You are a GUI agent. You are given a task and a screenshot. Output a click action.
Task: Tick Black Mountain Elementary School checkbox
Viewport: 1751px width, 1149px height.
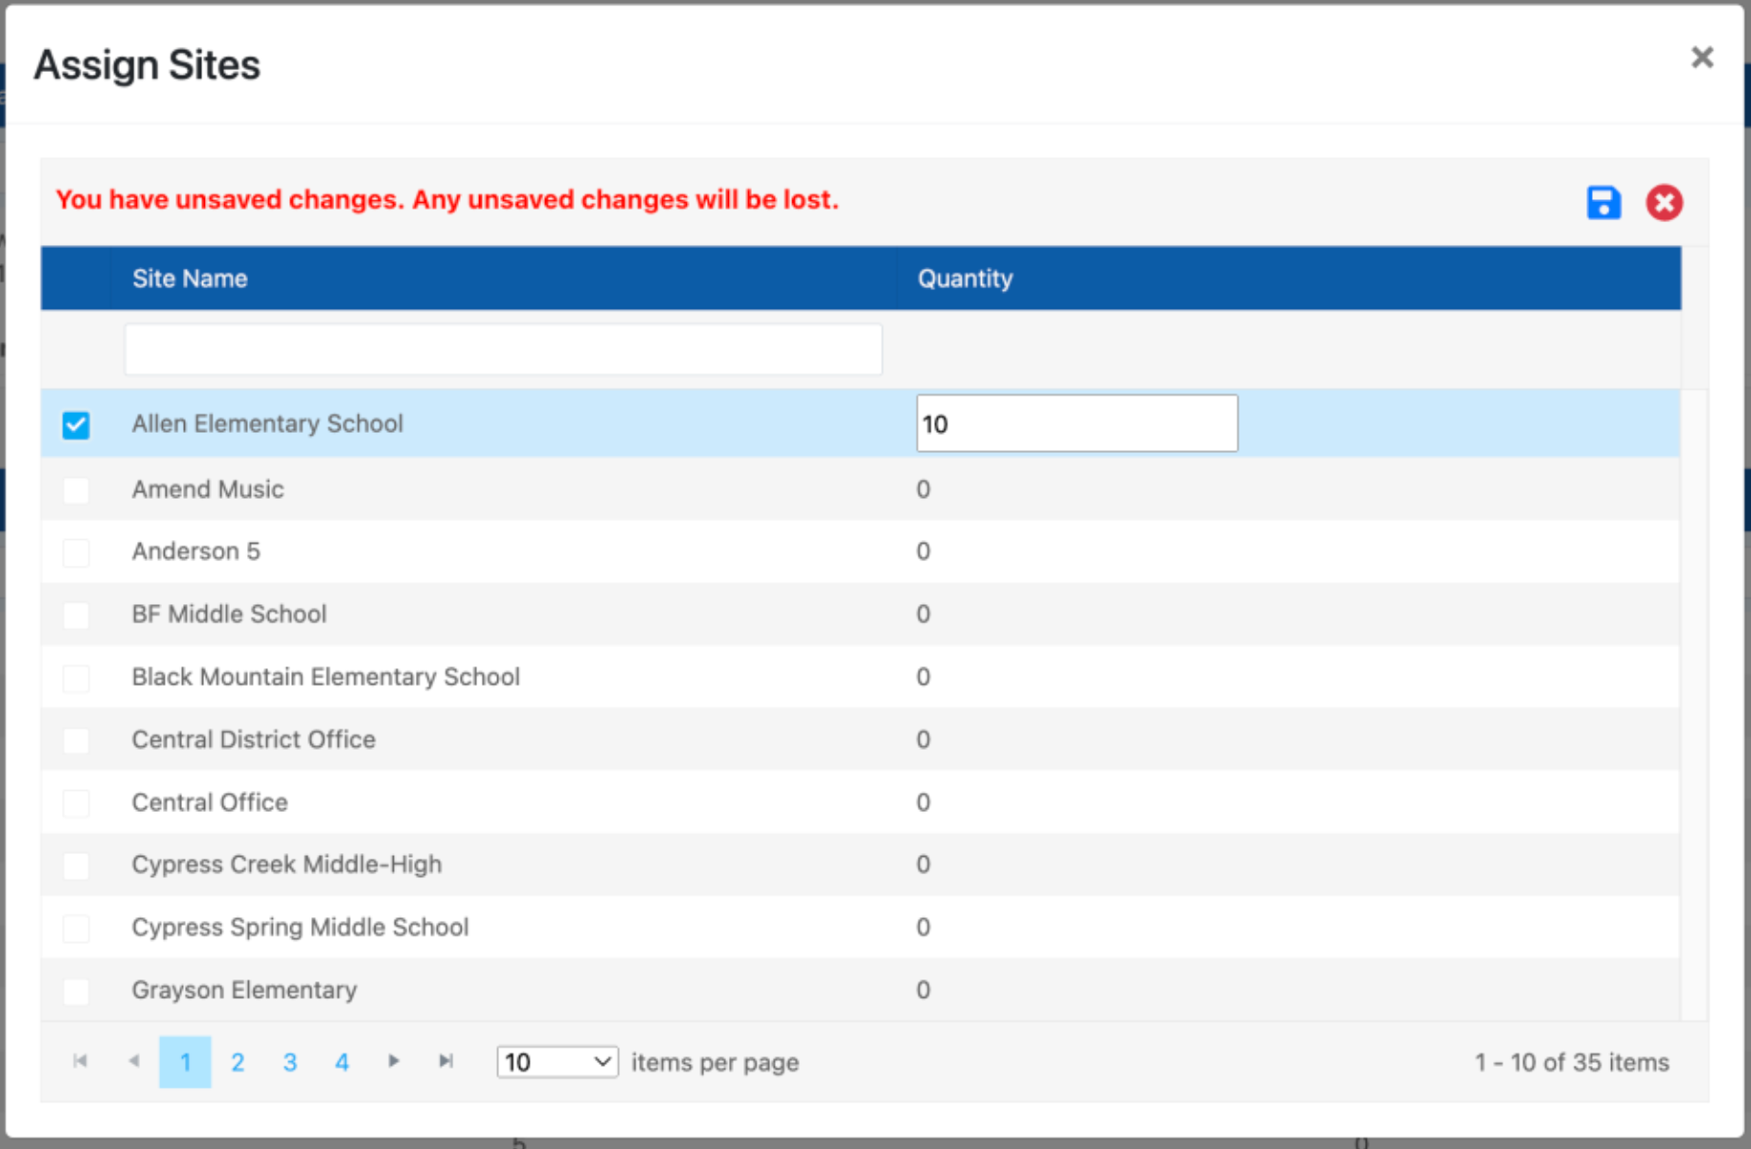click(76, 678)
